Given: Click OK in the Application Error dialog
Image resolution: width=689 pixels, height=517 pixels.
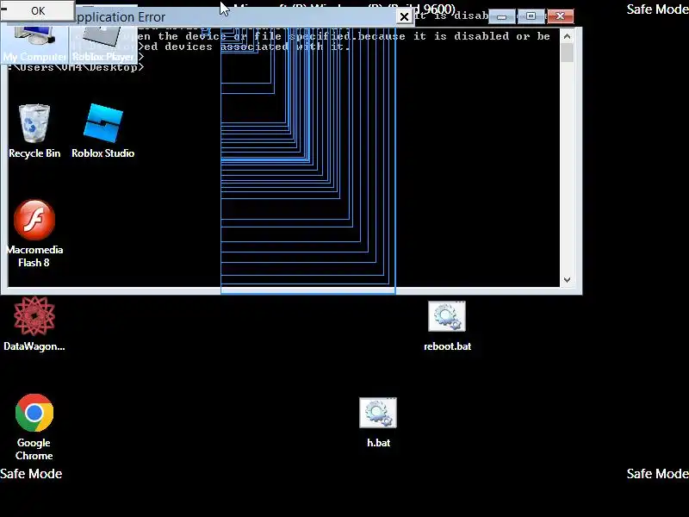Looking at the screenshot, I should [37, 10].
